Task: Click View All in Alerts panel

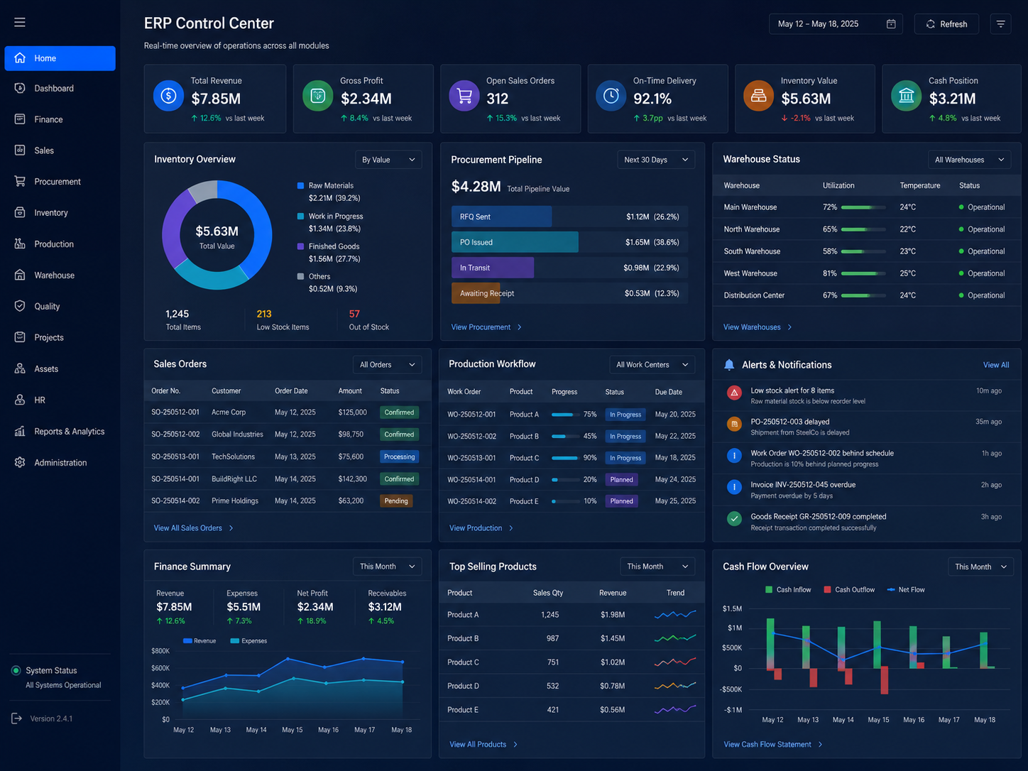Action: (x=996, y=365)
